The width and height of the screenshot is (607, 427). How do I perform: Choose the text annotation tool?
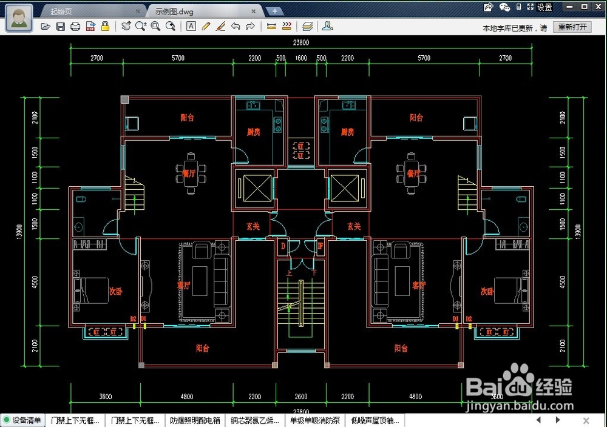(191, 26)
